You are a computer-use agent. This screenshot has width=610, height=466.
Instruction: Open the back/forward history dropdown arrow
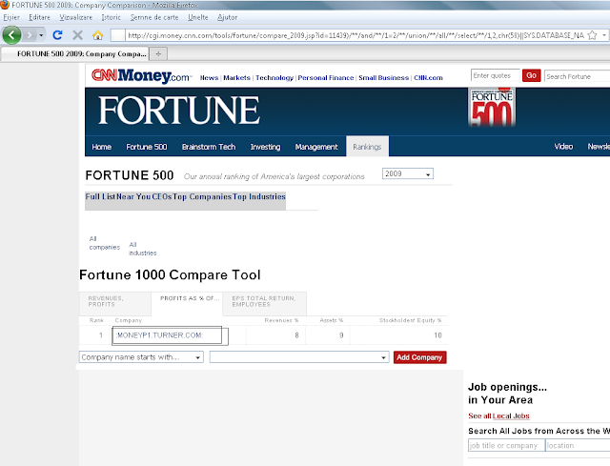(x=41, y=35)
